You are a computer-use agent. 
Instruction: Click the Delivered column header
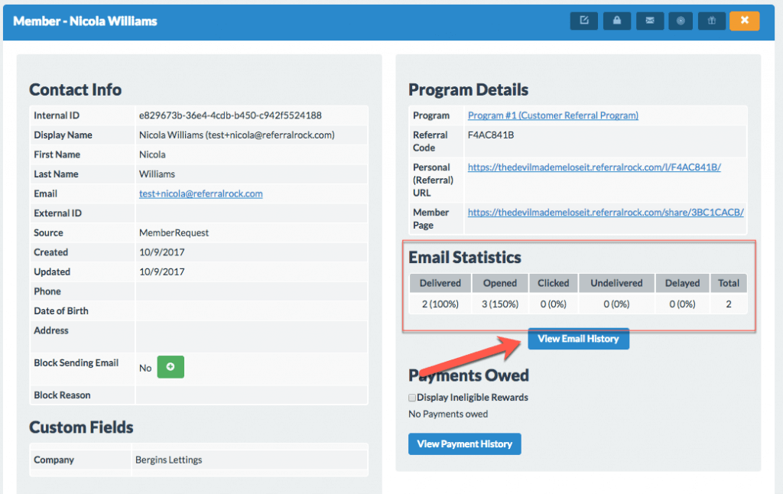[440, 283]
